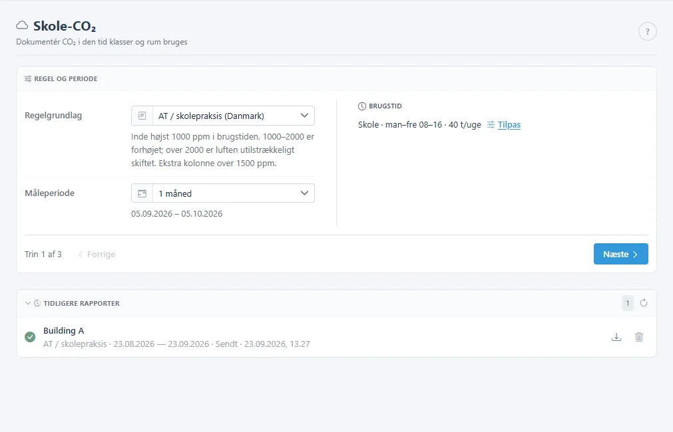Click the cloud icon beside Skole-CO₂
The width and height of the screenshot is (673, 432).
pos(22,26)
